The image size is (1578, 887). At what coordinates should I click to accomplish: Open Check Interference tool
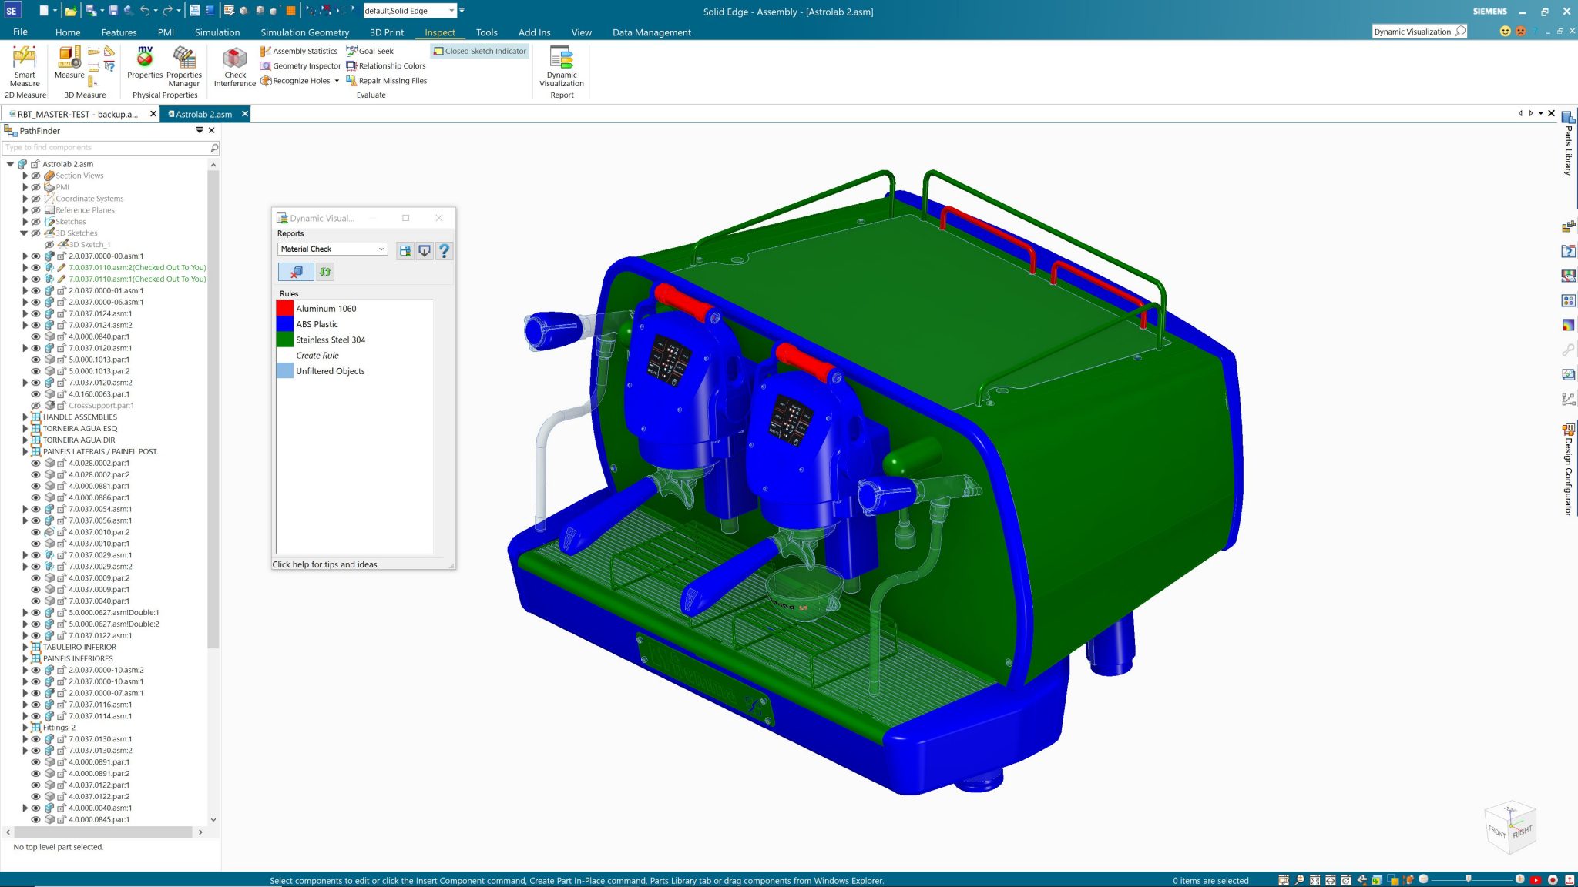(233, 65)
